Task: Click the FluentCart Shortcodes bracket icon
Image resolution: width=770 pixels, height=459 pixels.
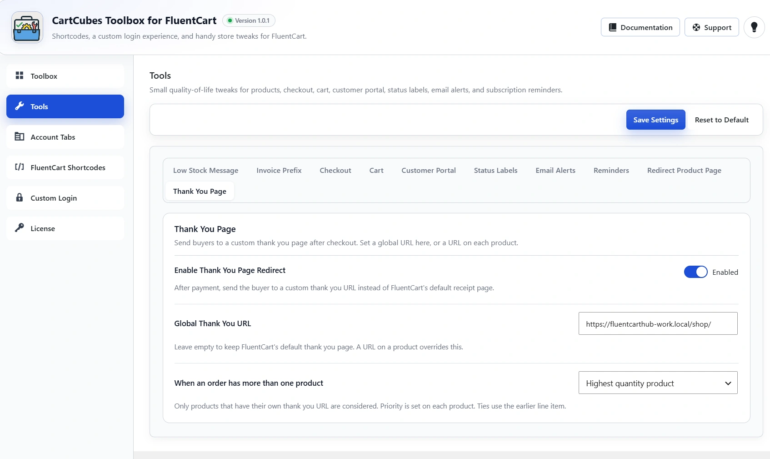Action: (20, 167)
